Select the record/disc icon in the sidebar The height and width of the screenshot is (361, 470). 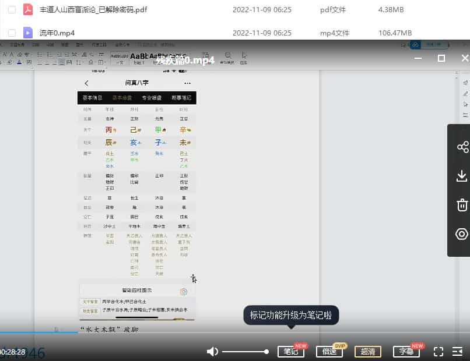pos(462,234)
